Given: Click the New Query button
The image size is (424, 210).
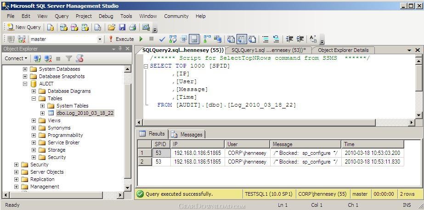Looking at the screenshot, I should [24, 27].
